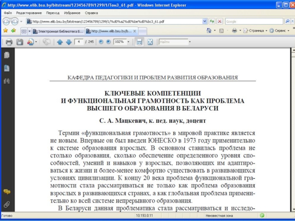Image resolution: width=295 pixels, height=221 pixels.
Task: Toggle the fit width scrolling mode icon
Action: (139, 42)
